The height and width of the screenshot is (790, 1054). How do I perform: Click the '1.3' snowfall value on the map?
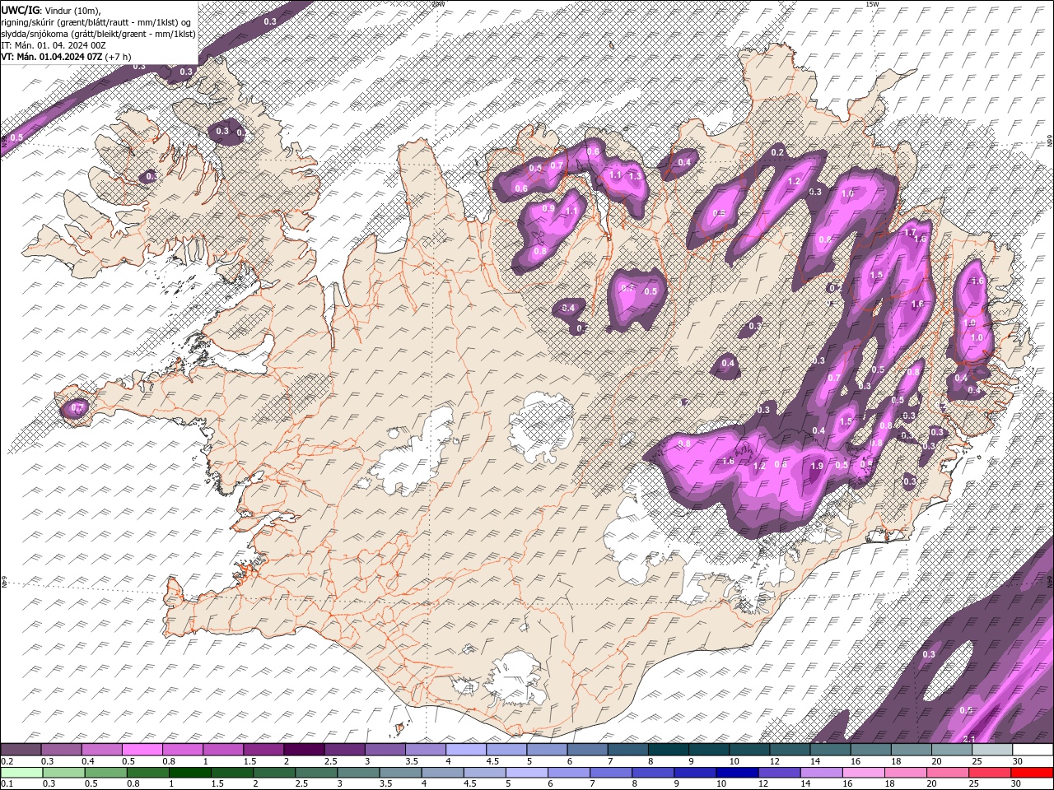[x=635, y=176]
